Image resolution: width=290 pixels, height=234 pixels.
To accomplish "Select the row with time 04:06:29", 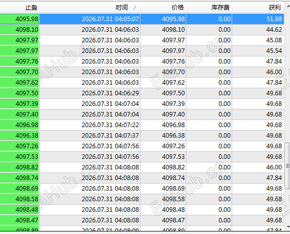I will click(x=142, y=93).
